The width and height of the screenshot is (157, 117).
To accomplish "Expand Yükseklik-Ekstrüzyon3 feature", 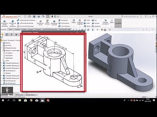I will (1, 68).
